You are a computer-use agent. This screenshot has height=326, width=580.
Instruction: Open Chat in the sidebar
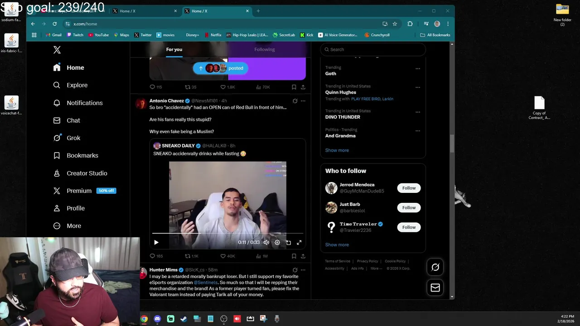pos(67,120)
